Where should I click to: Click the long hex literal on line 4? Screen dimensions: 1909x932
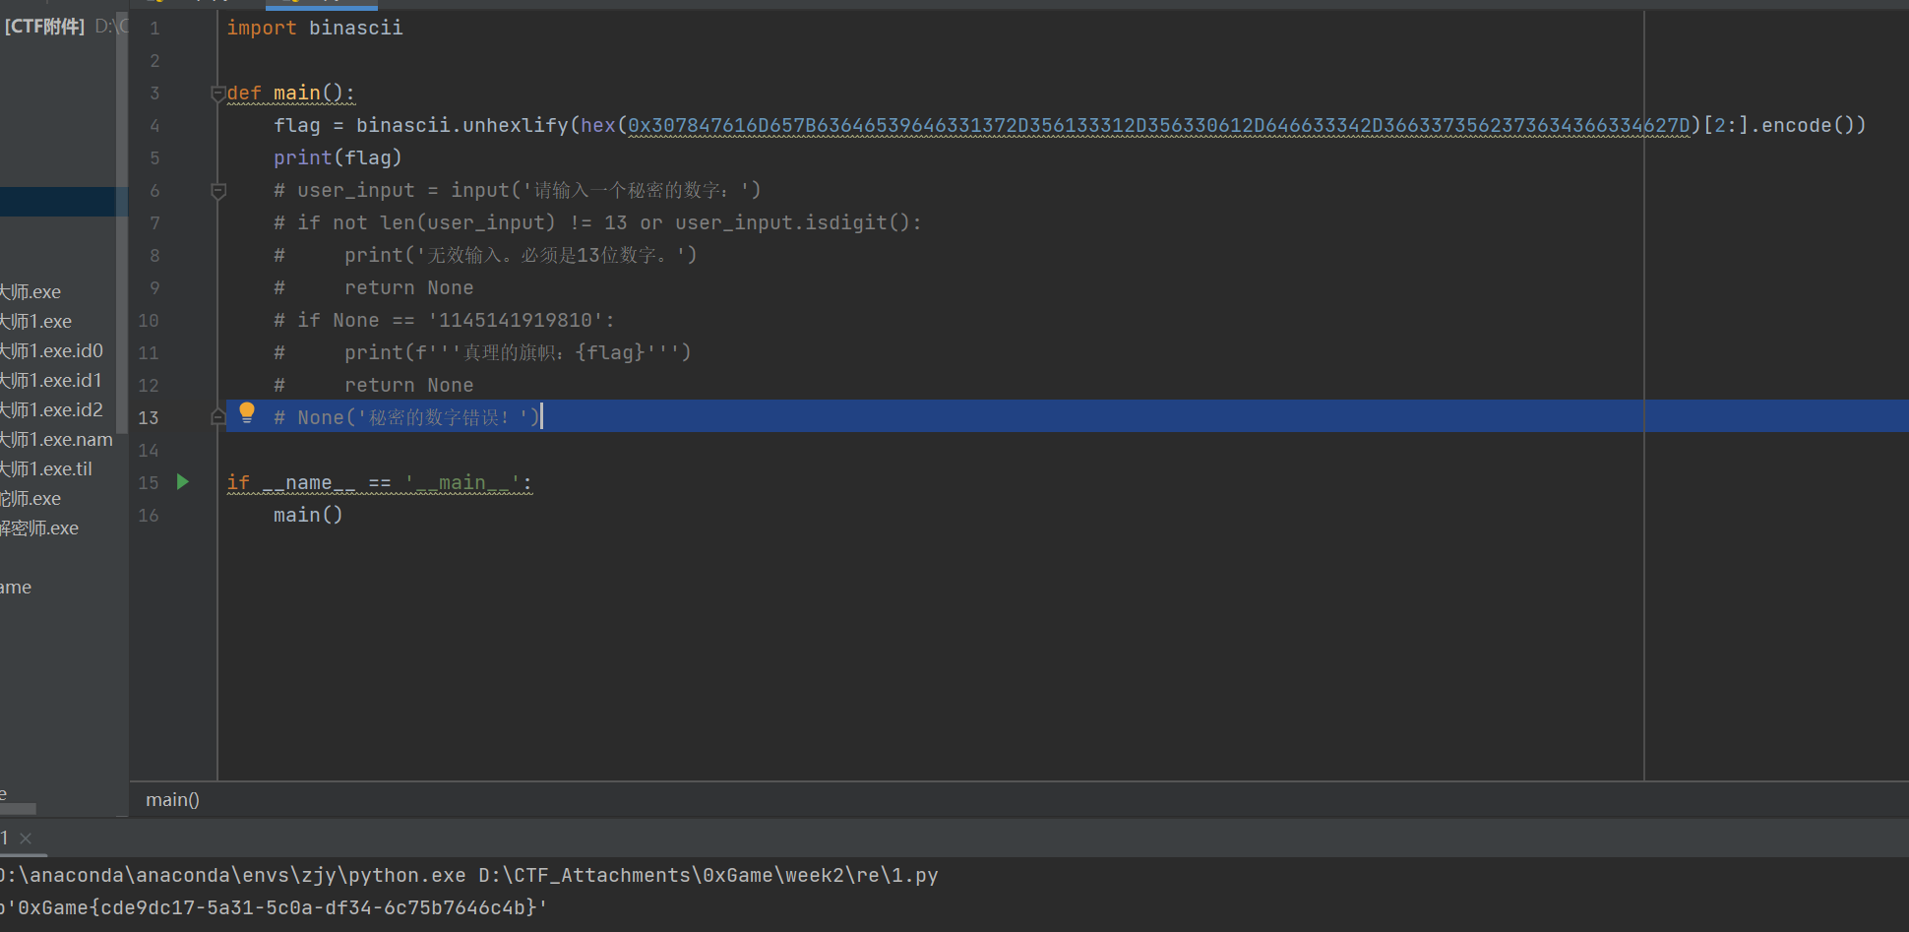(x=1157, y=125)
